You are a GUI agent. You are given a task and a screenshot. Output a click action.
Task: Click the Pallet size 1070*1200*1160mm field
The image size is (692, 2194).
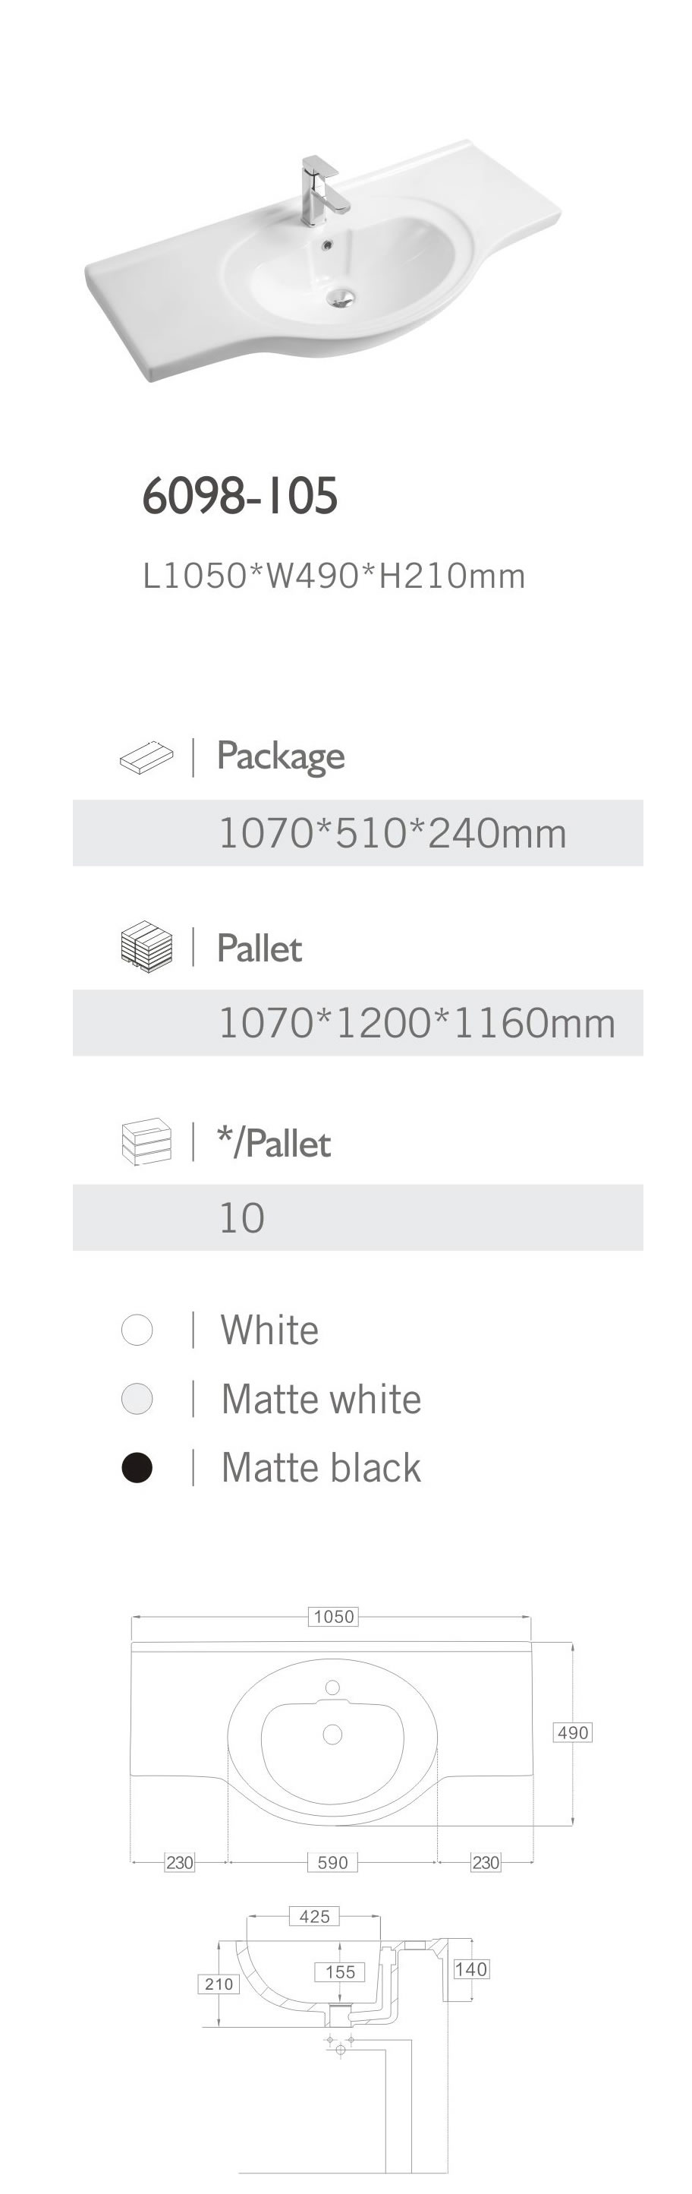[x=417, y=1023]
